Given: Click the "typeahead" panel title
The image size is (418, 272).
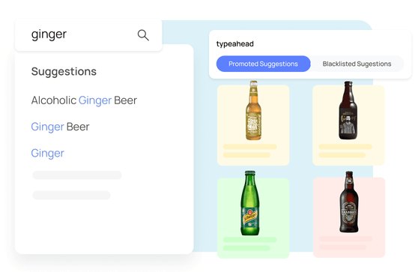Looking at the screenshot, I should [235, 43].
